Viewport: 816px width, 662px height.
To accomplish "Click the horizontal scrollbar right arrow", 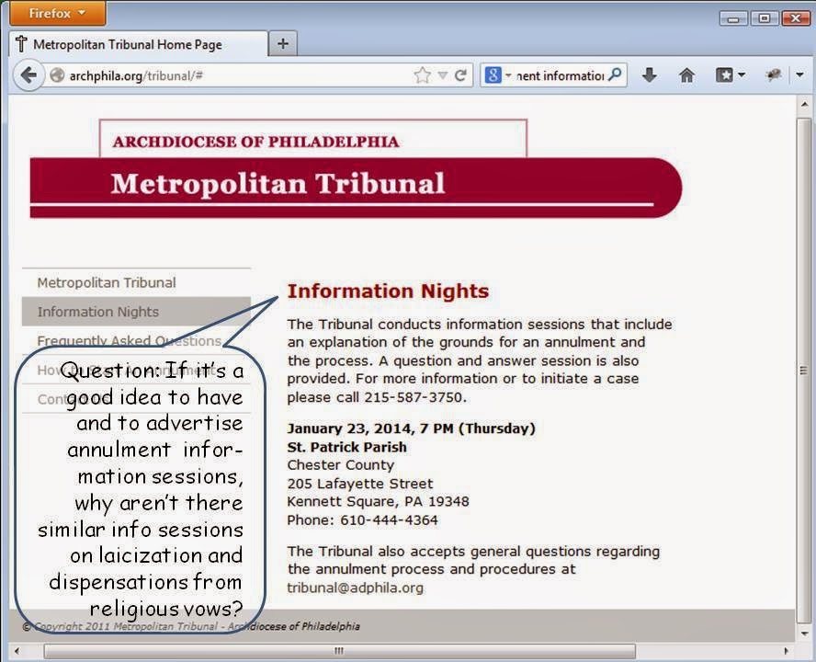I will click(786, 651).
